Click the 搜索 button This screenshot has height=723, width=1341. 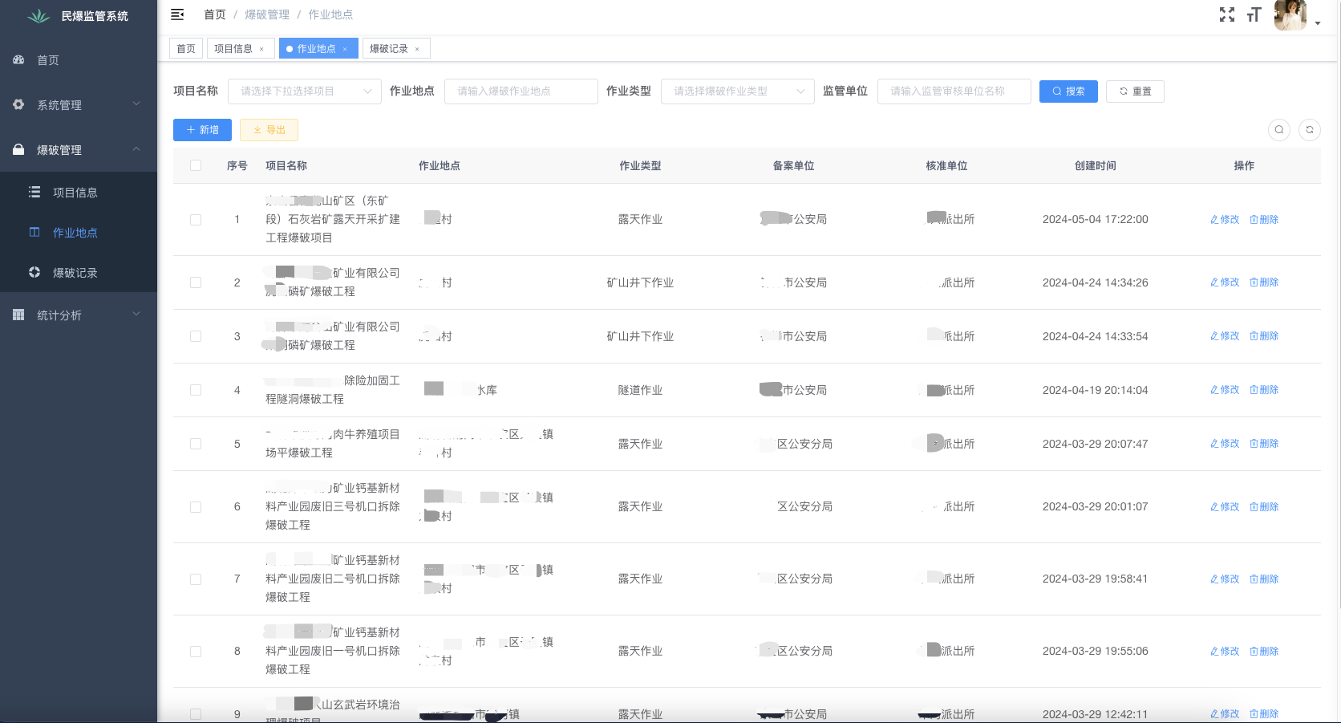point(1068,91)
